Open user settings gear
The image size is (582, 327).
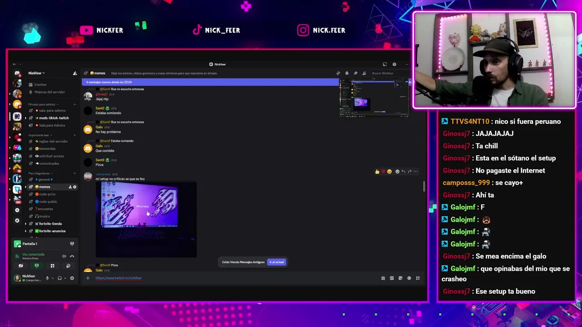pos(72,278)
